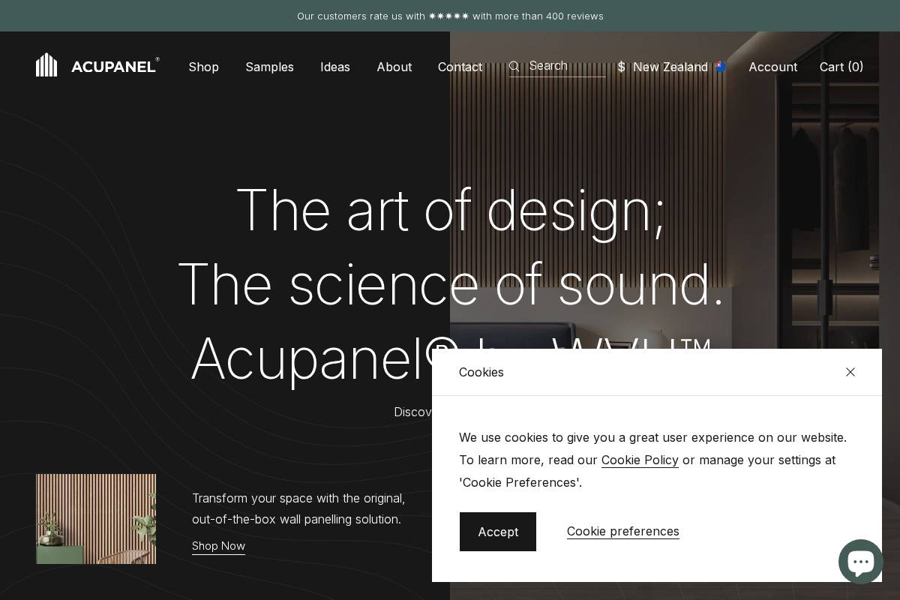Image resolution: width=900 pixels, height=600 pixels.
Task: Dismiss the Cookies banner with the X icon
Action: pos(850,372)
